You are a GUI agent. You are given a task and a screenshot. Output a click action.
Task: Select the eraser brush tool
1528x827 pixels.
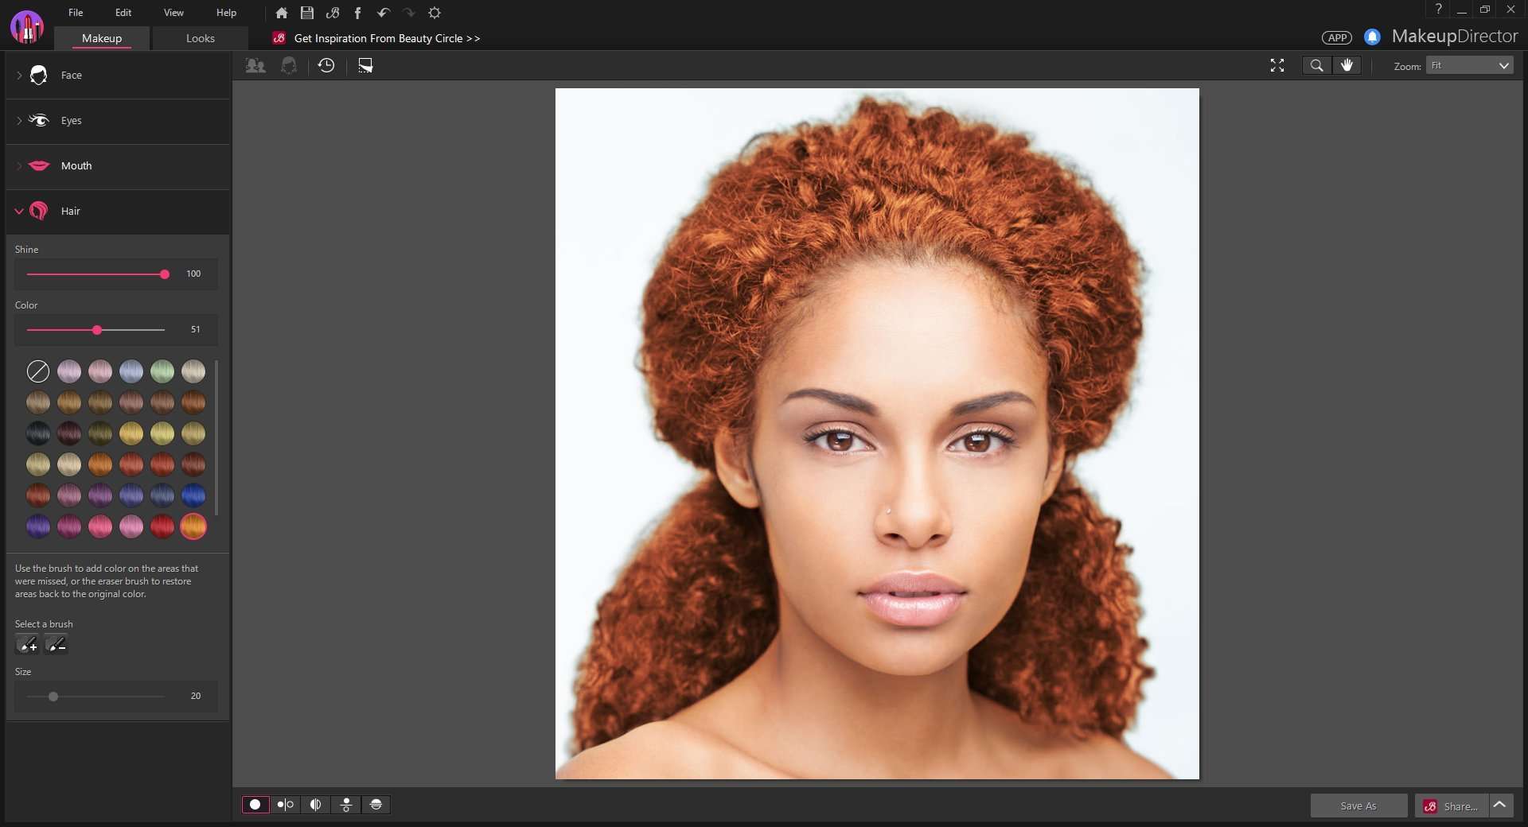pyautogui.click(x=56, y=646)
